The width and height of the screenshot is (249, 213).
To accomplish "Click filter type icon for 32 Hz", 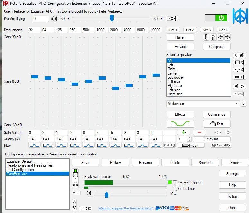I will [x=34, y=145].
